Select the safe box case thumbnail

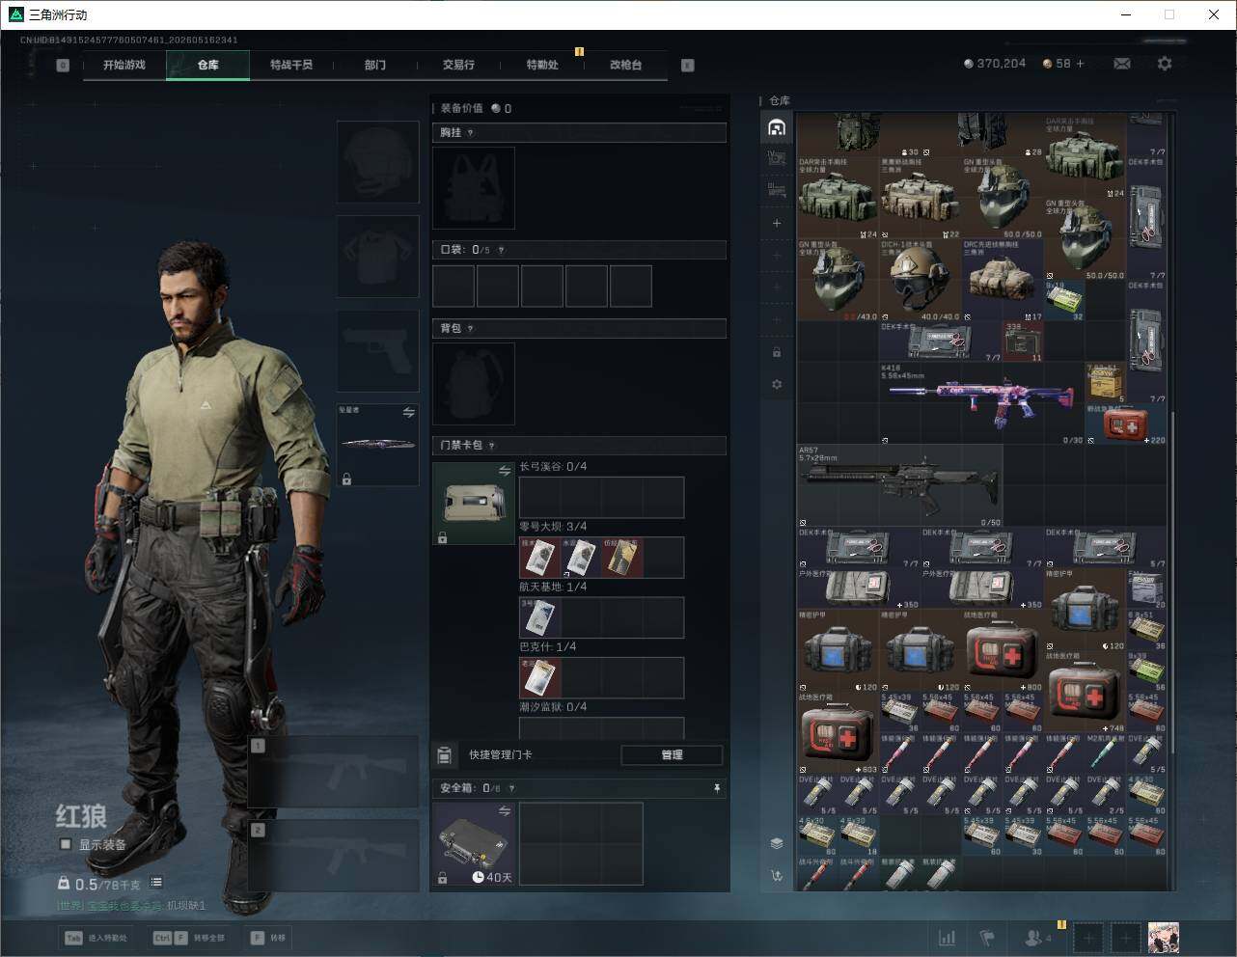474,843
